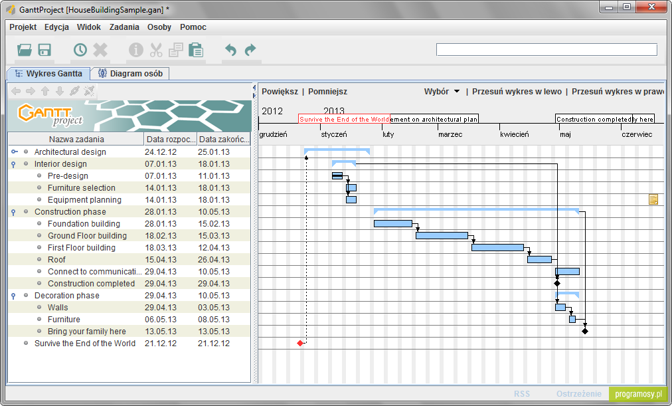The width and height of the screenshot is (672, 406).
Task: Switch to the Diagram osób tab
Action: [x=131, y=74]
